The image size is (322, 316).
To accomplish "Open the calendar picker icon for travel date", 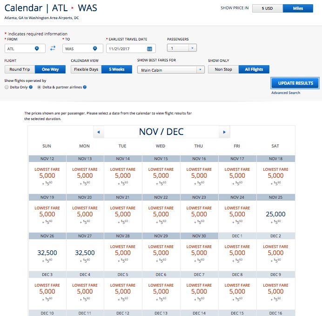I will click(150, 49).
